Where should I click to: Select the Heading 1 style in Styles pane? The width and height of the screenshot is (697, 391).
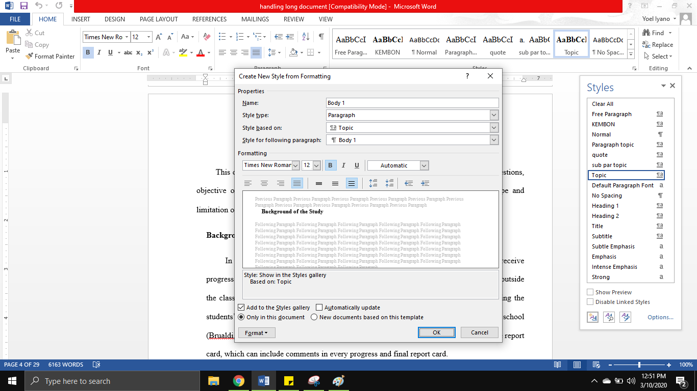pos(605,206)
